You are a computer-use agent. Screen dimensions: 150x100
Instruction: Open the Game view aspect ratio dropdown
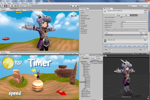8,54
